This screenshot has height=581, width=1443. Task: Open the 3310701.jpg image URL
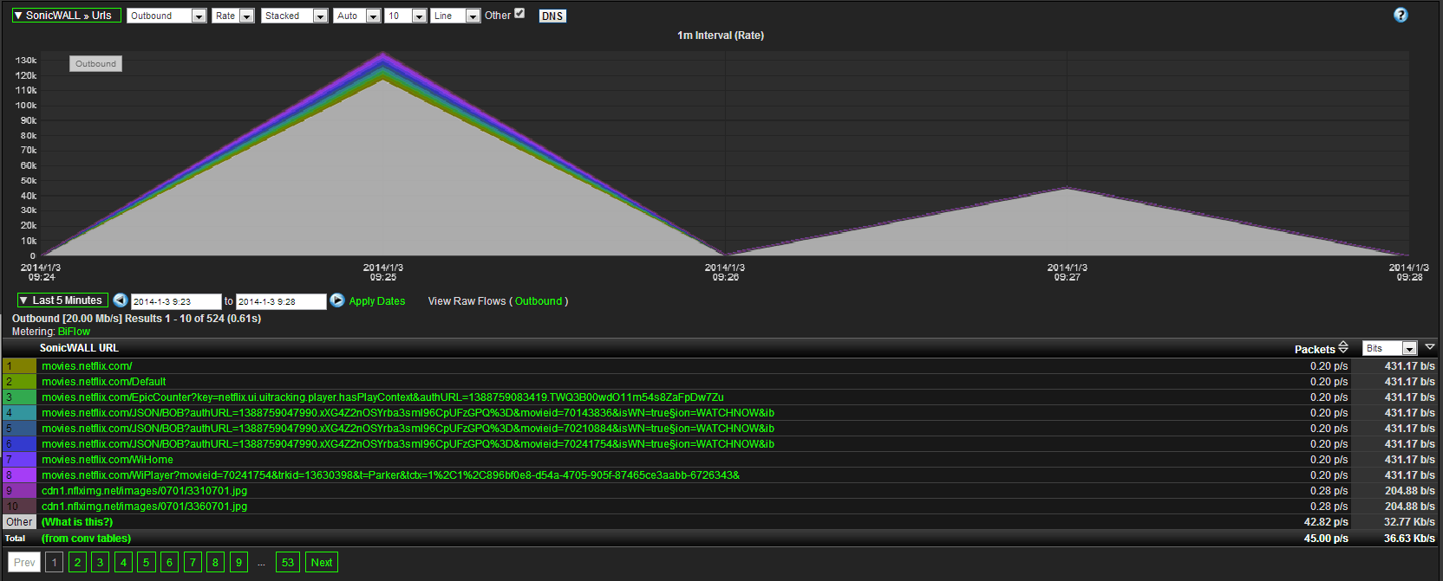(144, 491)
